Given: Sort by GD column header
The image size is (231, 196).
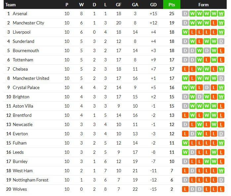Looking at the screenshot, I should (153, 5).
